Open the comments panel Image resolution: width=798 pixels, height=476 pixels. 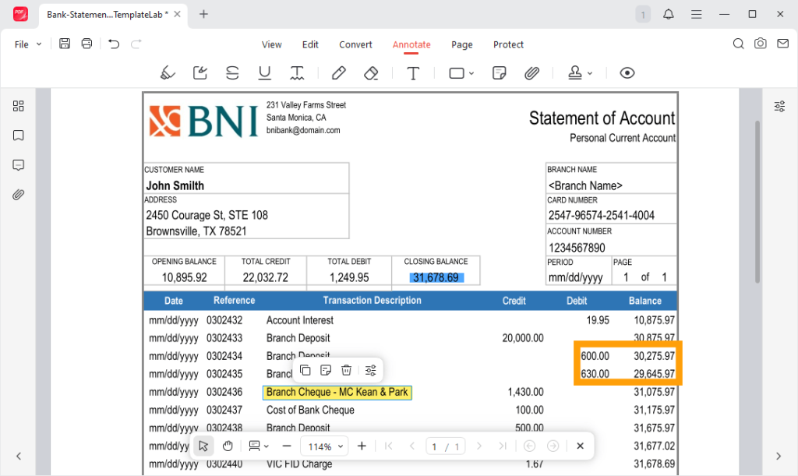coord(19,165)
